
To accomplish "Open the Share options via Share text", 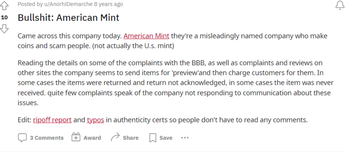I will (x=131, y=138).
